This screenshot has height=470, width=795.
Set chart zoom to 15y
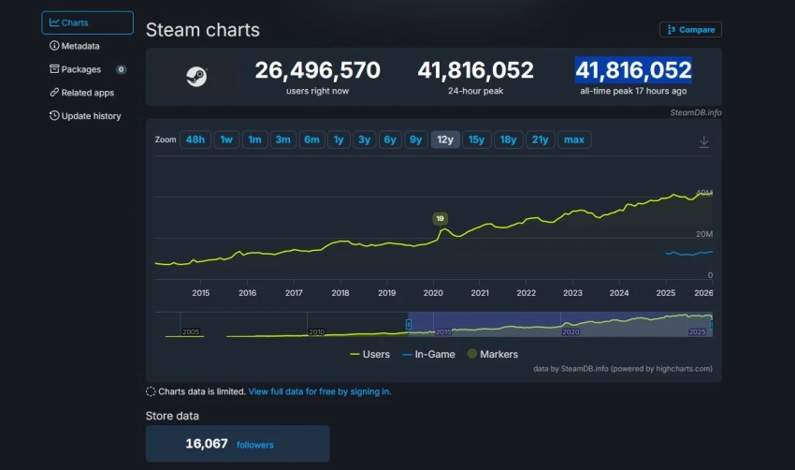[477, 140]
